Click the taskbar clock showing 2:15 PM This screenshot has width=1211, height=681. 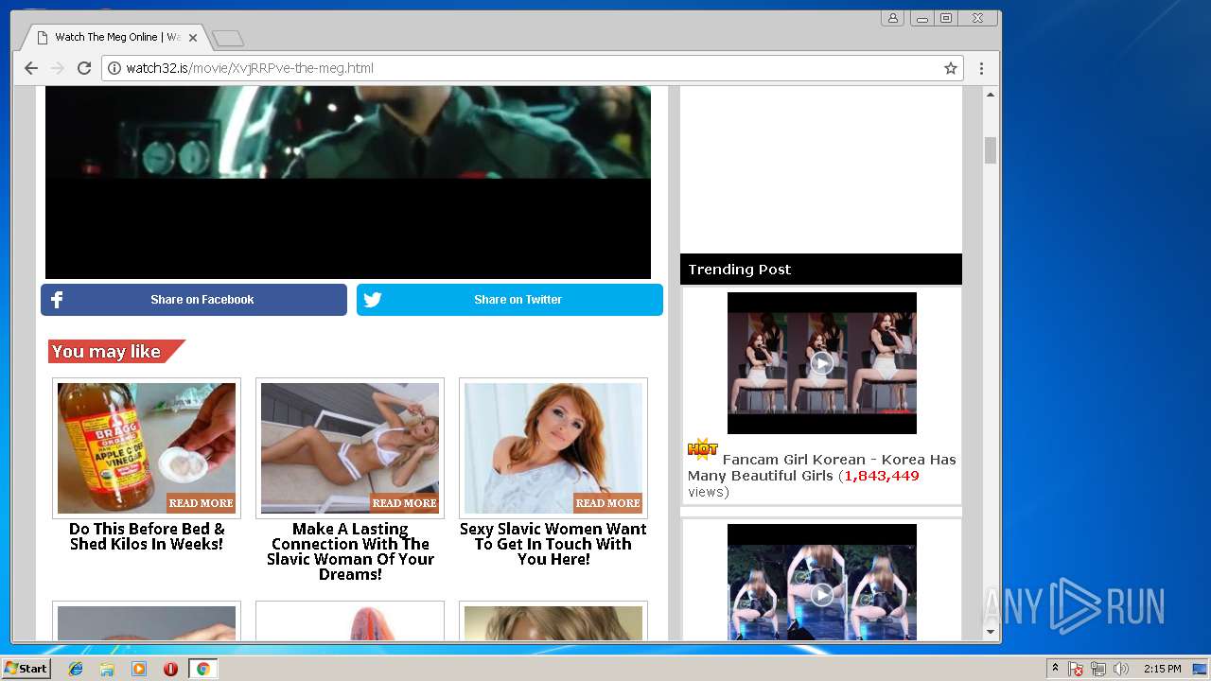coord(1162,669)
